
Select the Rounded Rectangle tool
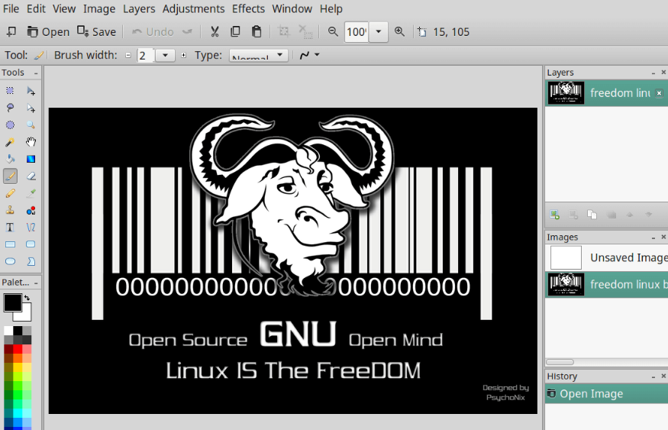point(31,244)
